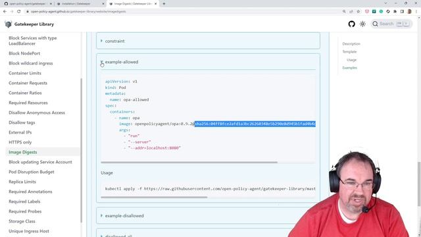Open Required Annotations sidebar item
Viewport: 421px width, 237px height.
[x=30, y=192]
